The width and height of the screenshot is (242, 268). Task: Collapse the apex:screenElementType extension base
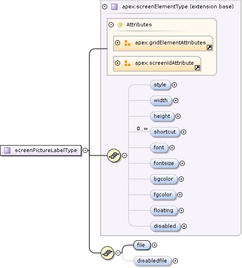tap(104, 6)
